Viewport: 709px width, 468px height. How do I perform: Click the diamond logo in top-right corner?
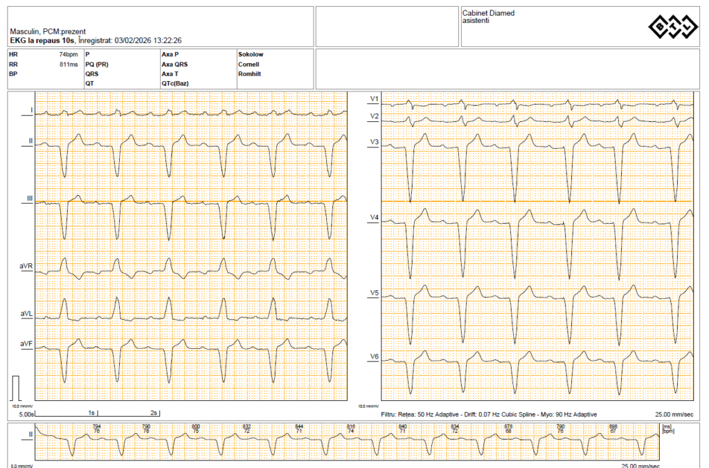point(672,27)
